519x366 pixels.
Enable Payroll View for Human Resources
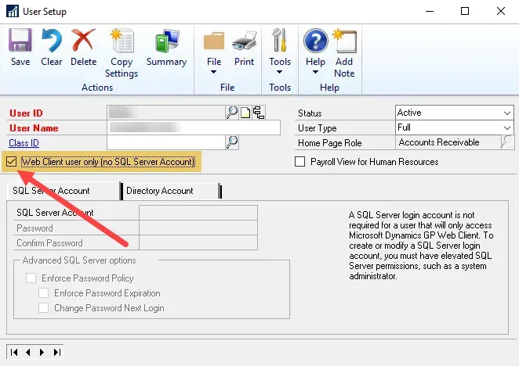point(299,162)
